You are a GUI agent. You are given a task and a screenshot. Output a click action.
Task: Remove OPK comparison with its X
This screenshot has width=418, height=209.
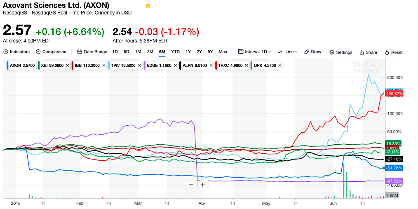(279, 65)
